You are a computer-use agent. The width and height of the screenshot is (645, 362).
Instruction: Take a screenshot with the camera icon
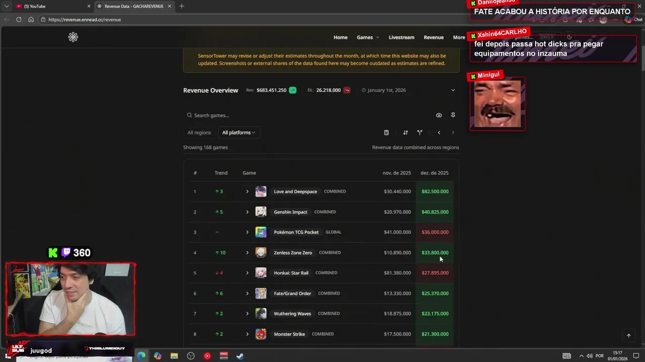(x=439, y=115)
